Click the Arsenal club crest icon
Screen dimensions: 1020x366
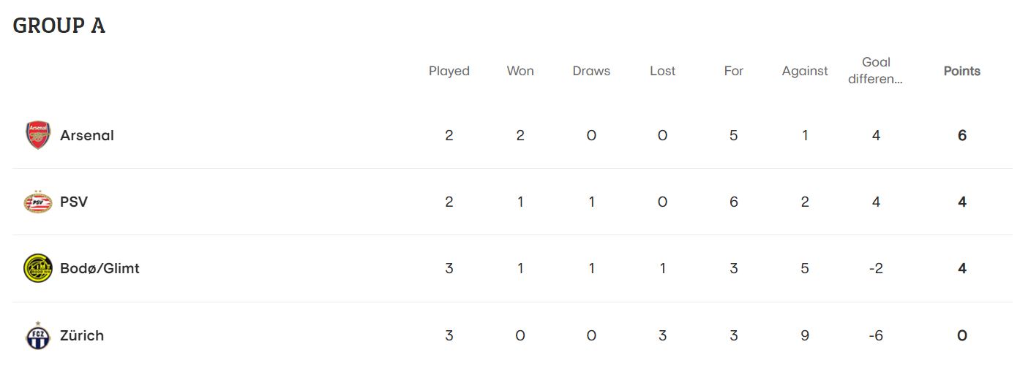tap(38, 135)
